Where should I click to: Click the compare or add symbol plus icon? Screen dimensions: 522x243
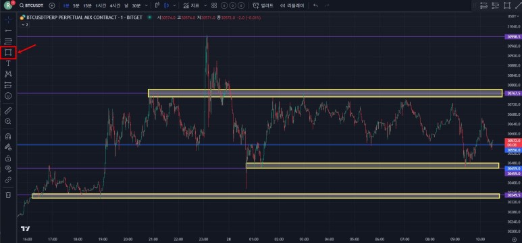click(51, 5)
